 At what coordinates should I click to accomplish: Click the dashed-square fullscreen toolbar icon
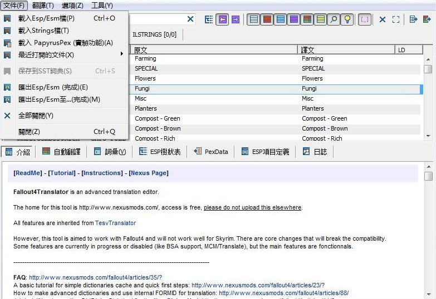396,19
